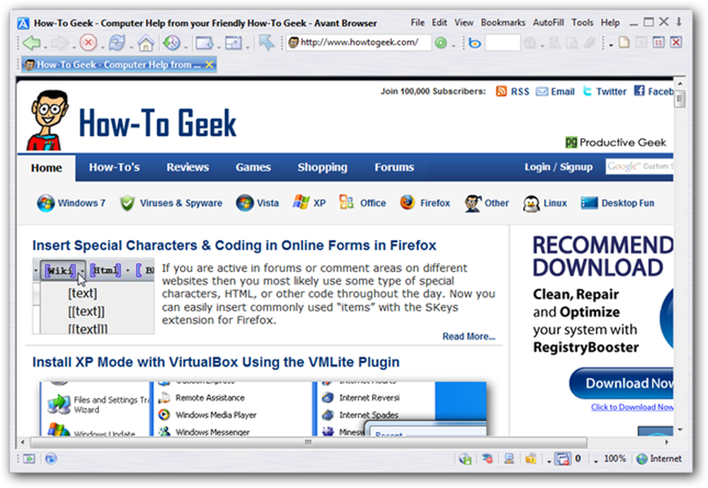Open the History clock icon
This screenshot has width=708, height=488.
(x=171, y=43)
